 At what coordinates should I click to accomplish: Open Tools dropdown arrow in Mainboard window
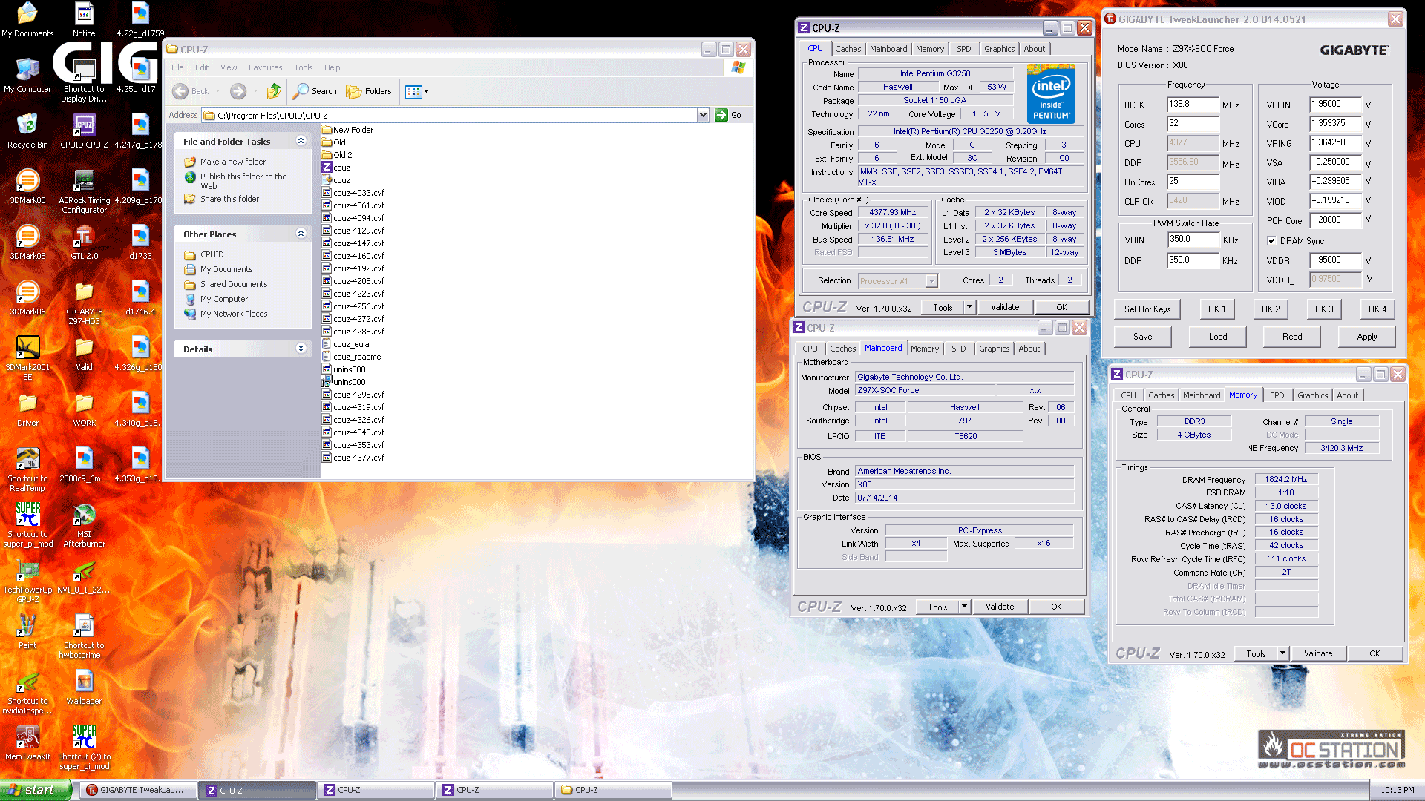pyautogui.click(x=964, y=607)
